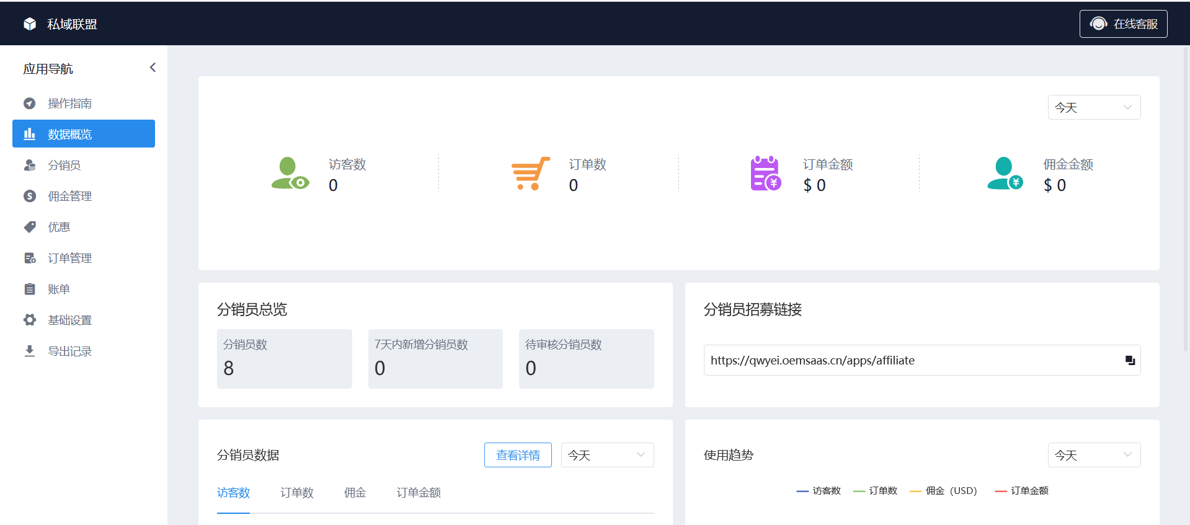Click the 分销员数 card showing 8
Viewport: 1190px width, 525px height.
tap(285, 359)
